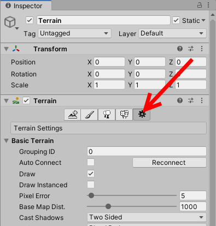Click the Base Map Dist. value field
The height and width of the screenshot is (226, 216).
click(193, 206)
